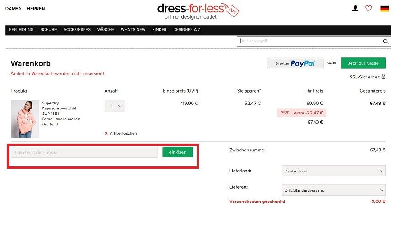Click the red X delete-item icon
This screenshot has height=233, width=394.
[x=106, y=133]
